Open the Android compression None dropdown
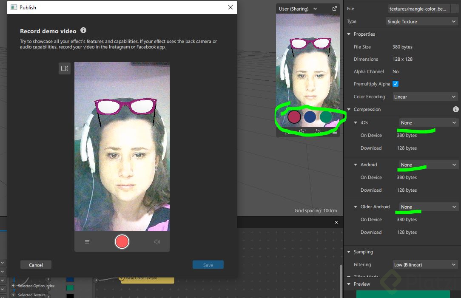461x298 pixels. (x=428, y=165)
